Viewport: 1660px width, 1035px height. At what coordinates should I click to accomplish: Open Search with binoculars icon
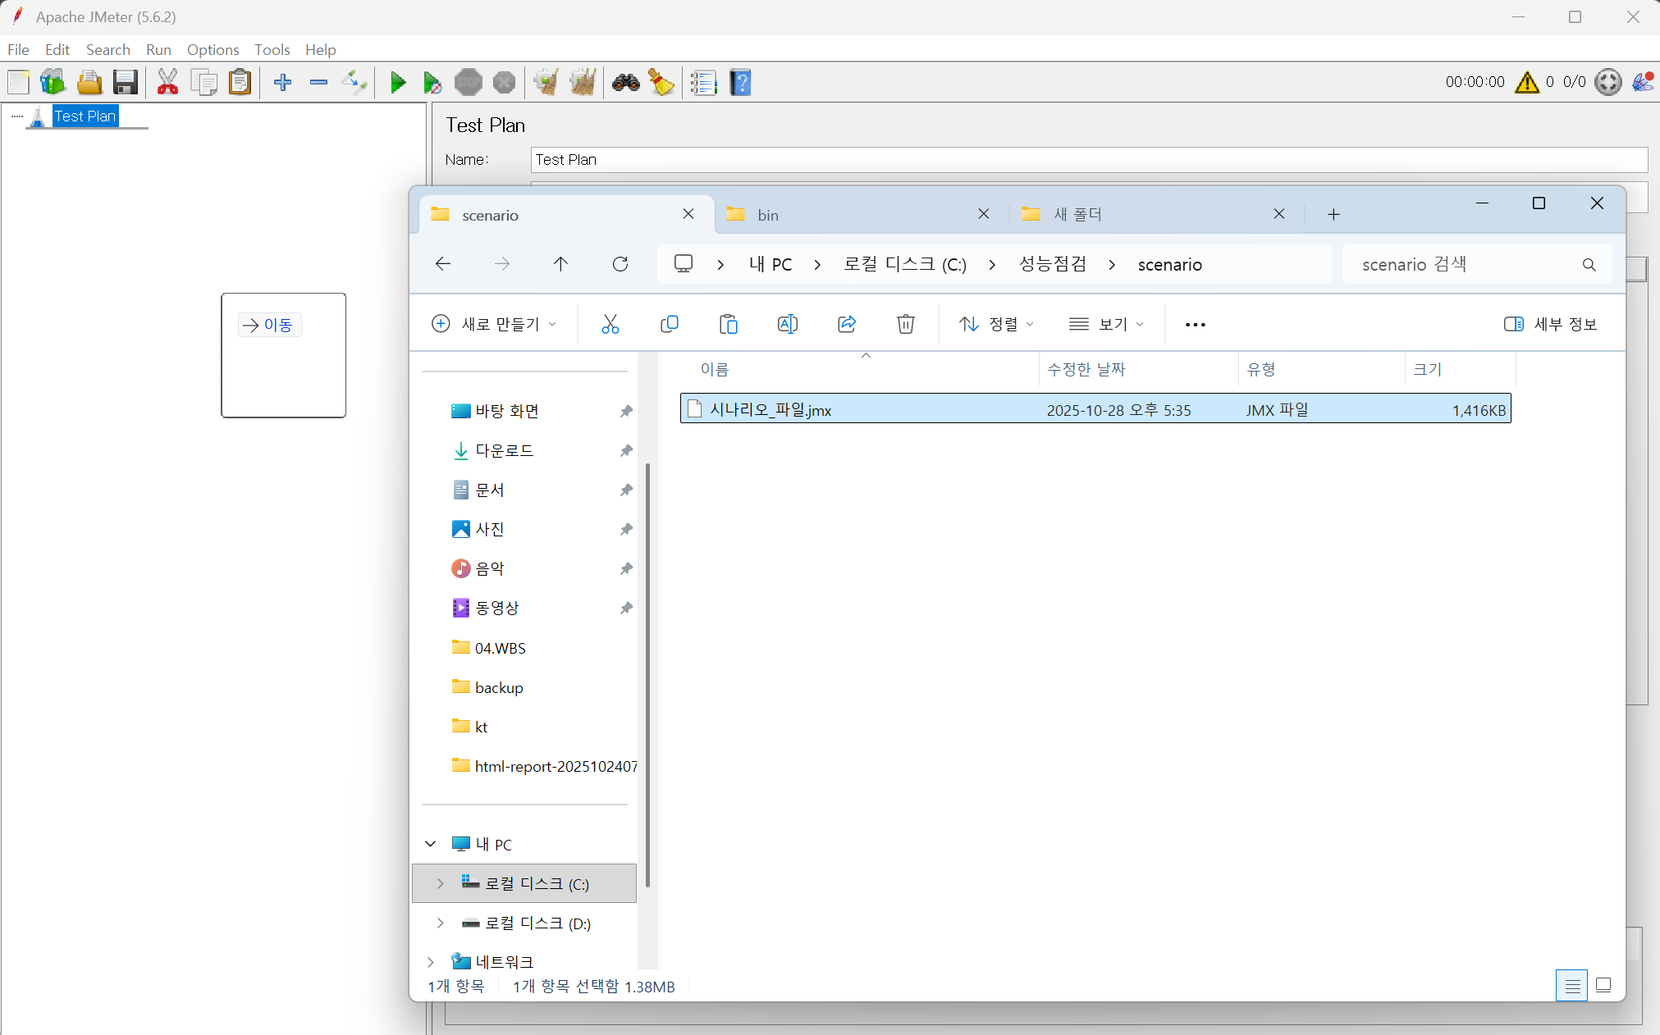point(626,82)
